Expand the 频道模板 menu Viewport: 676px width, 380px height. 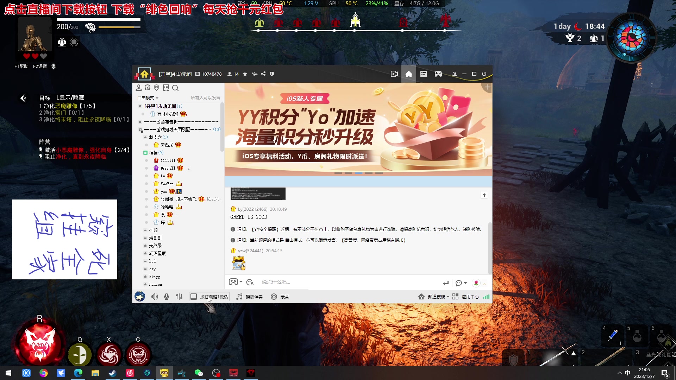(x=434, y=297)
